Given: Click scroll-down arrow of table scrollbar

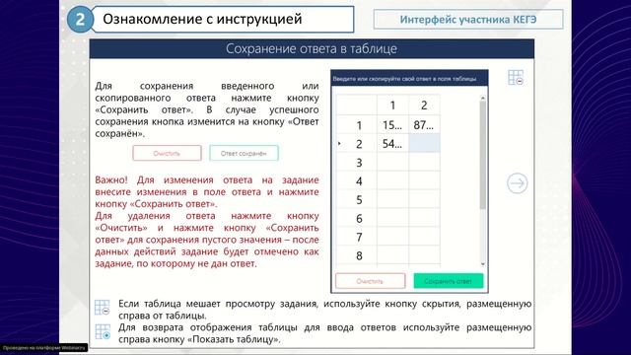Looking at the screenshot, I should coord(483,264).
